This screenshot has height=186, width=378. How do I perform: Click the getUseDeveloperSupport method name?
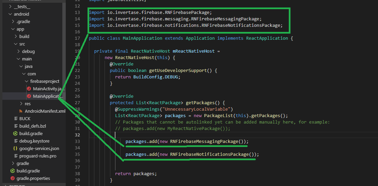click(178, 71)
